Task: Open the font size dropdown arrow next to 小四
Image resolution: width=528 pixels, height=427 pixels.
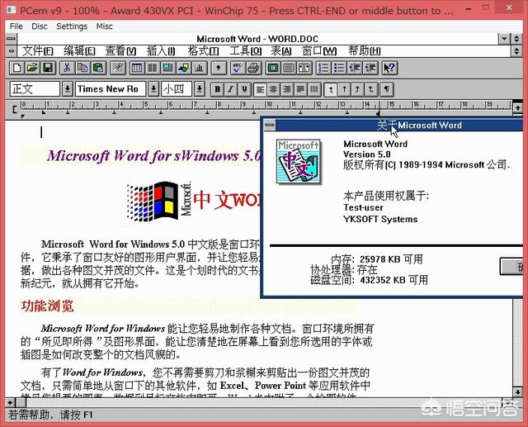Action: (200, 89)
